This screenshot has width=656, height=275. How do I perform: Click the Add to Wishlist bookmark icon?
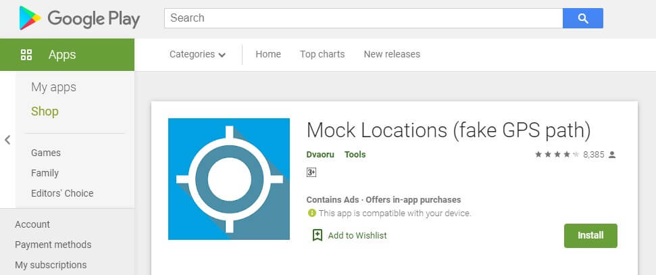pos(318,235)
